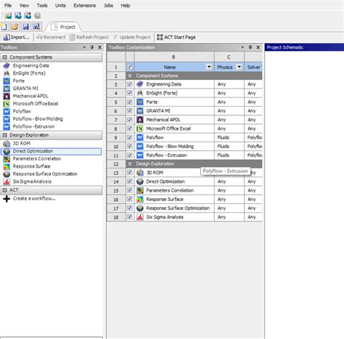Click Create a workflow plus icon

[7, 199]
